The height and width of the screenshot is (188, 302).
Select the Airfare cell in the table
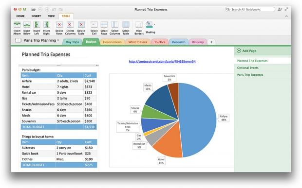38,81
